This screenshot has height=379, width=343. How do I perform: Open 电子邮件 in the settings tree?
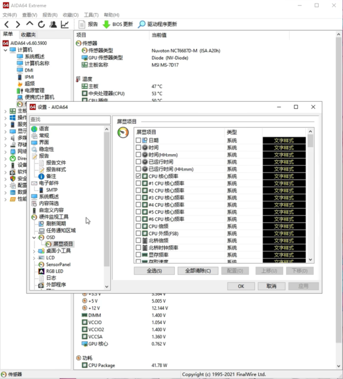pyautogui.click(x=49, y=183)
